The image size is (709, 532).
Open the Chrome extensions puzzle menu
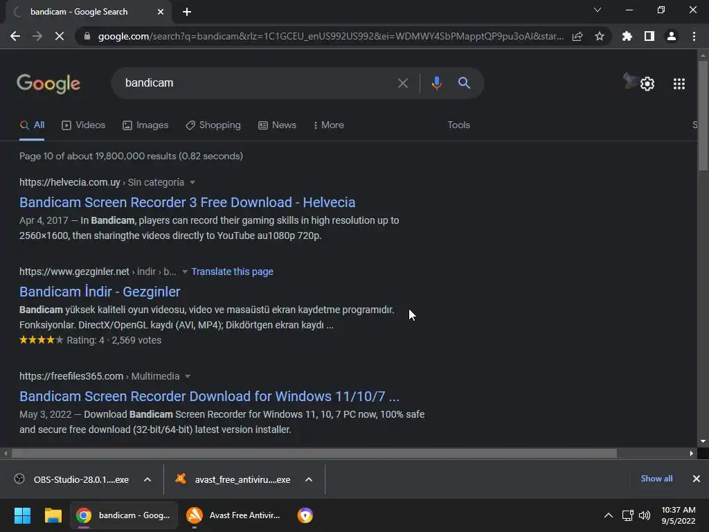[x=627, y=36]
